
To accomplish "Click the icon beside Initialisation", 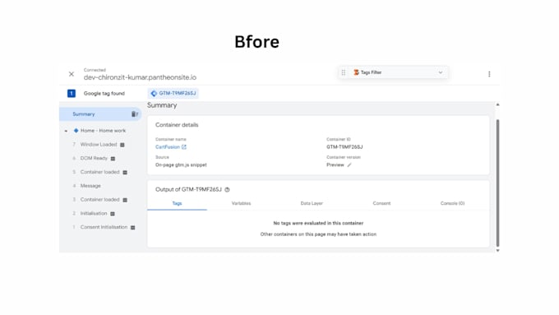I will tap(113, 214).
